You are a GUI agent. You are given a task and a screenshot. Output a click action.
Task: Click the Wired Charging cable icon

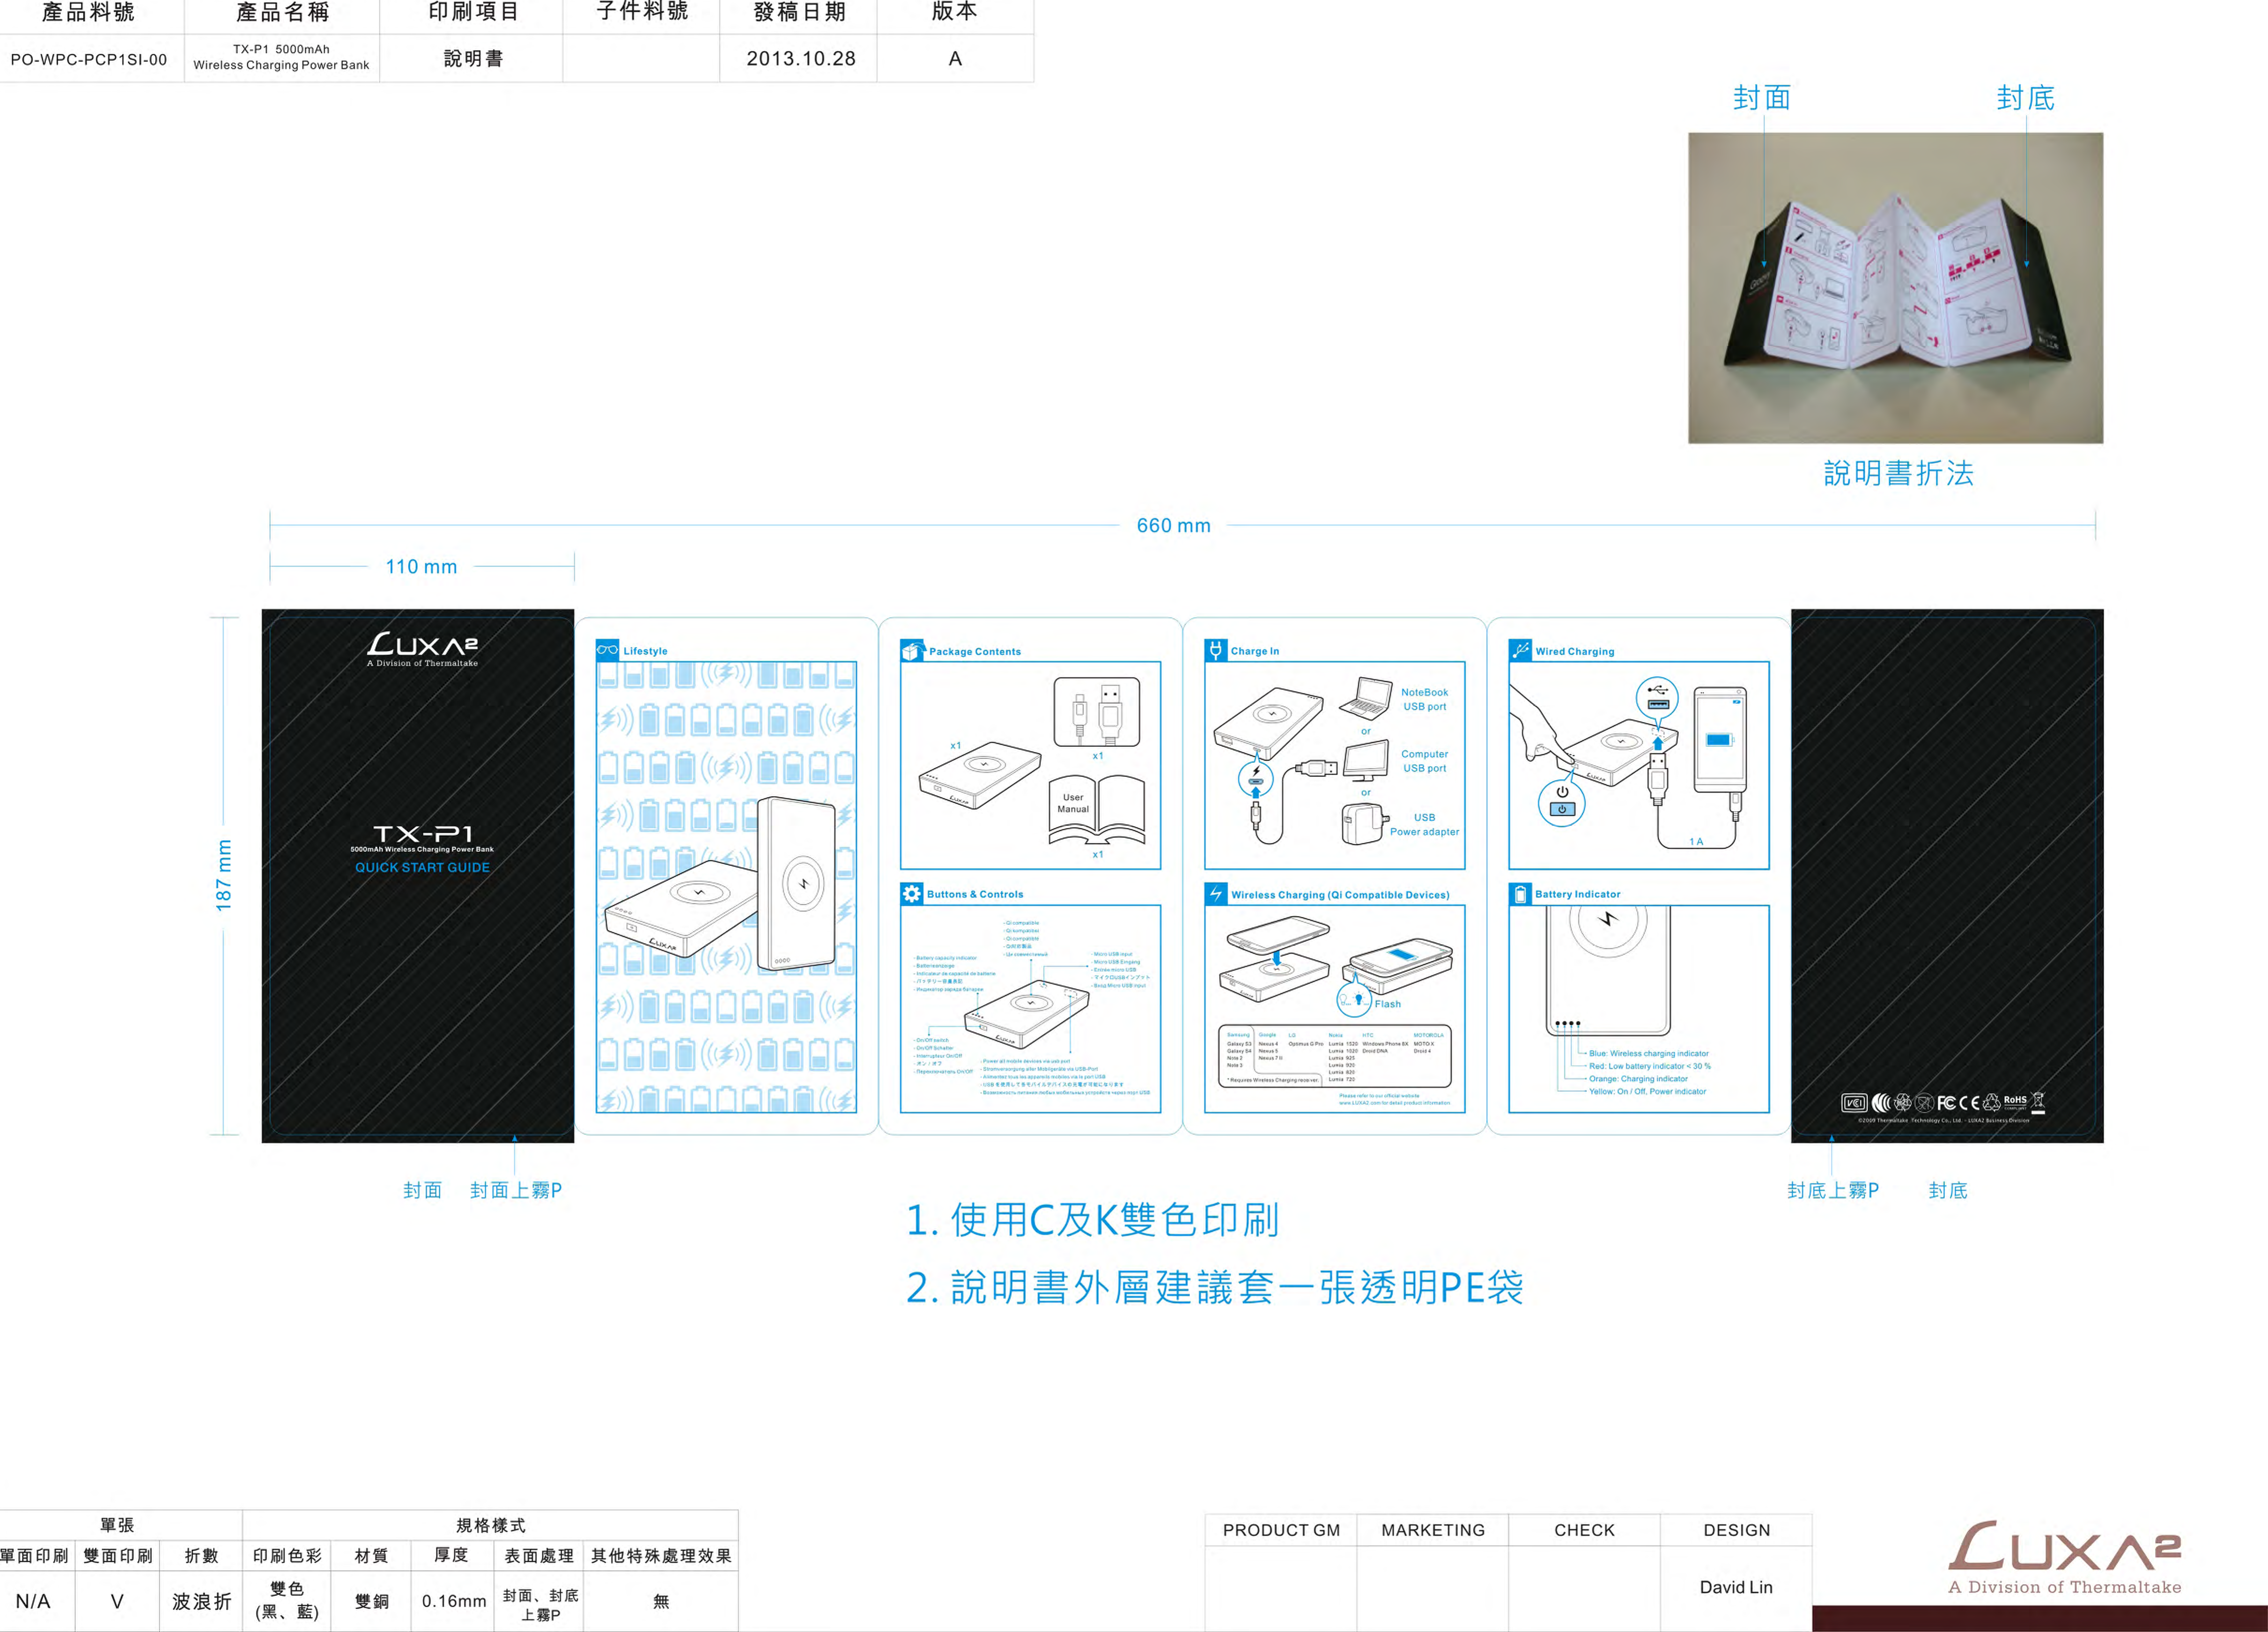pyautogui.click(x=1520, y=650)
